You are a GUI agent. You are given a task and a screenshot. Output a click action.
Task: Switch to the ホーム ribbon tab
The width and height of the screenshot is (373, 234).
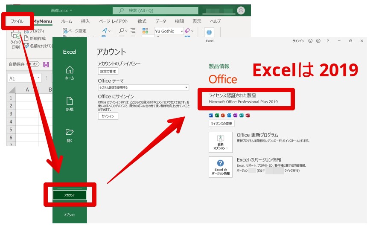[67, 21]
